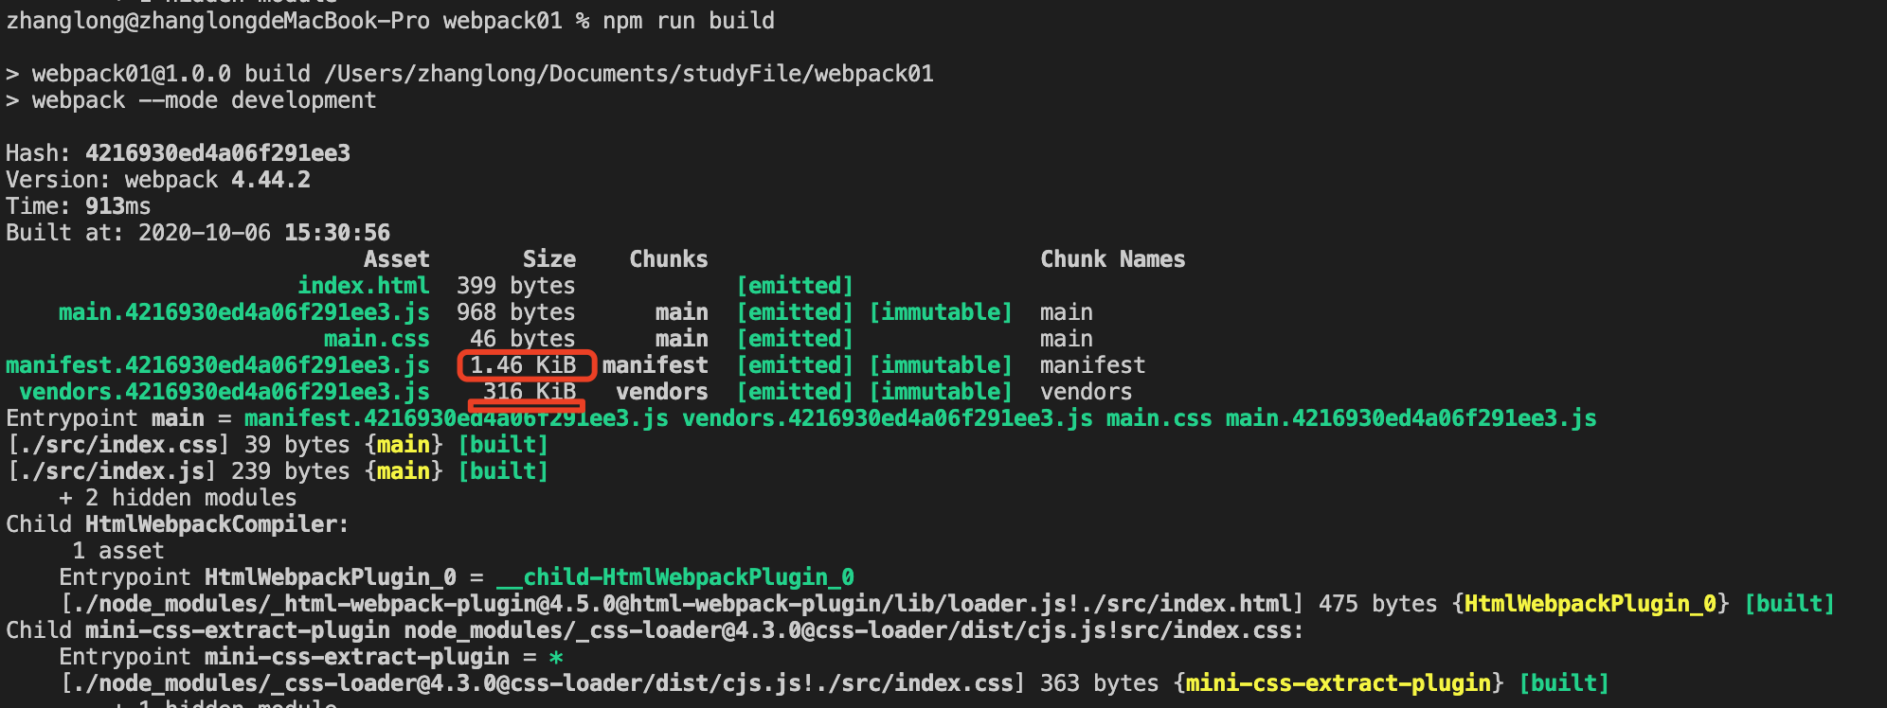The width and height of the screenshot is (1887, 708).
Task: Click the Chunk Names column header
Action: coord(1113,259)
